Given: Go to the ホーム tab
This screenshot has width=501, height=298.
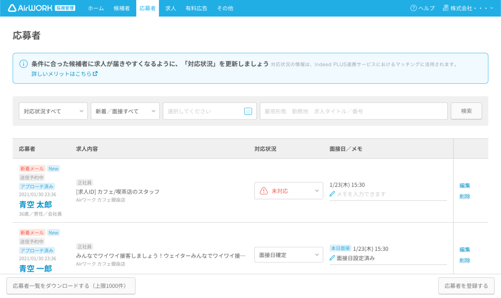Looking at the screenshot, I should pyautogui.click(x=96, y=8).
